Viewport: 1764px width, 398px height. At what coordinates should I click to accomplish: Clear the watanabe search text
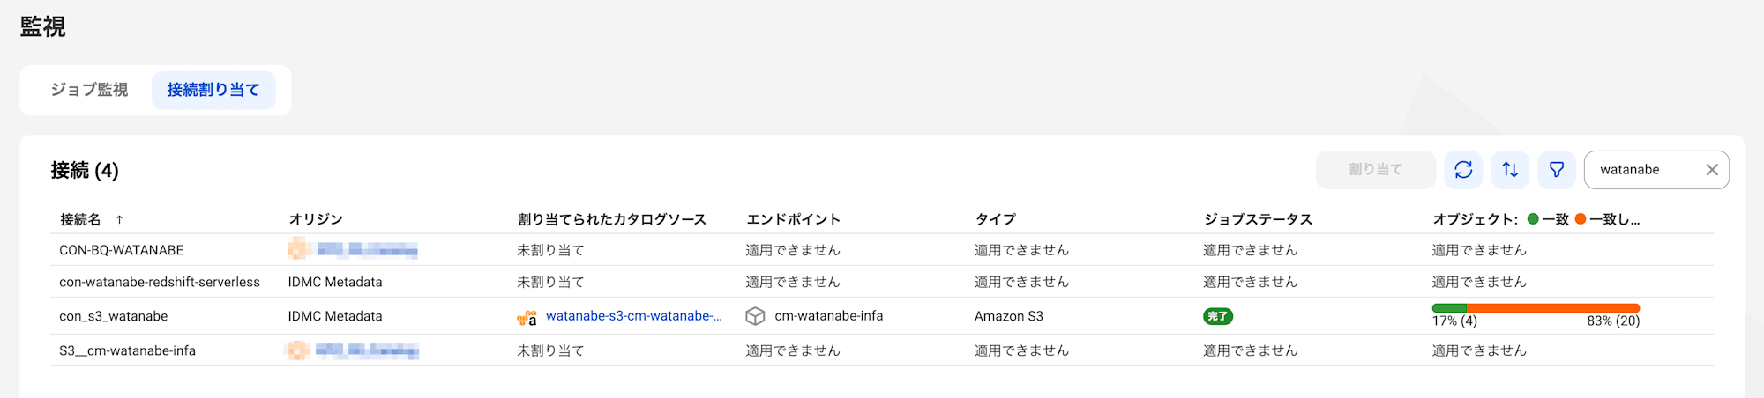tap(1711, 170)
